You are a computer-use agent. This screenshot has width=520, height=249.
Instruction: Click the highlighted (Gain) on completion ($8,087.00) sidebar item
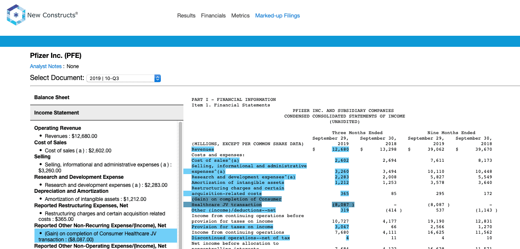pyautogui.click(x=106, y=236)
